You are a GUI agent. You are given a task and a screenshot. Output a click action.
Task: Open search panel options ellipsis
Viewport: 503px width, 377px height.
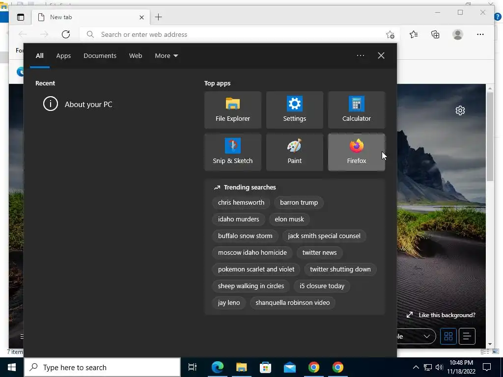pos(361,55)
